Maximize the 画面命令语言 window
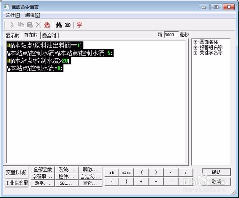The width and height of the screenshot is (239, 198). pos(216,7)
